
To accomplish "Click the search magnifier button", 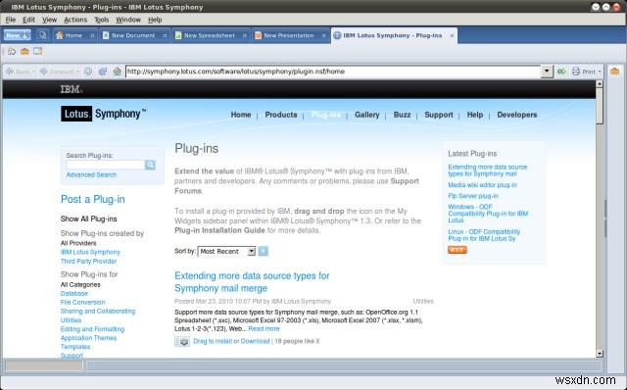I will point(150,165).
